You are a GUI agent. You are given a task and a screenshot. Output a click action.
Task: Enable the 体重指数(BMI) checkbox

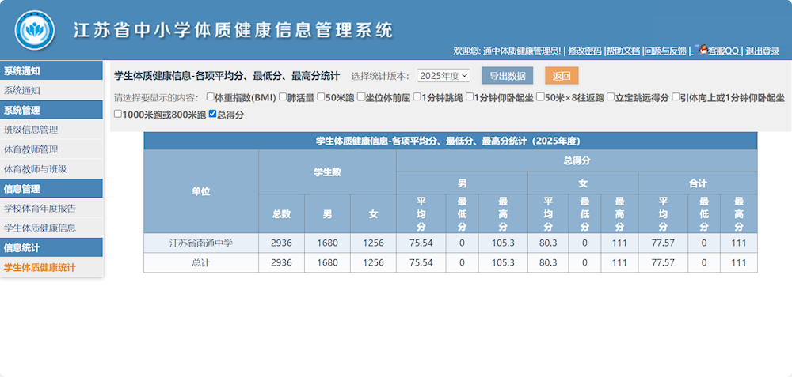(x=210, y=97)
